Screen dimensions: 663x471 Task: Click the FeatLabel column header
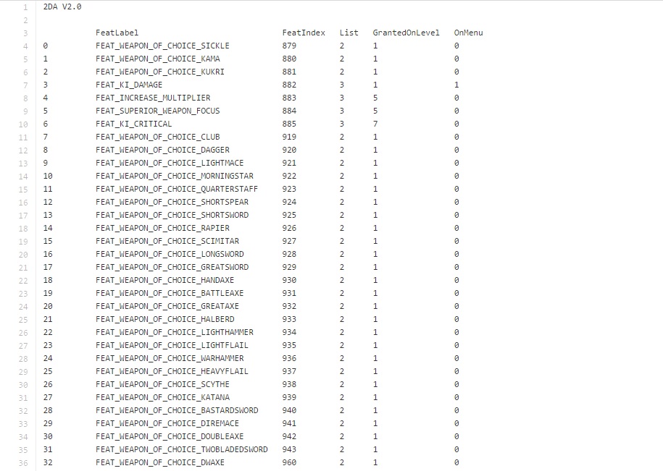(x=117, y=33)
